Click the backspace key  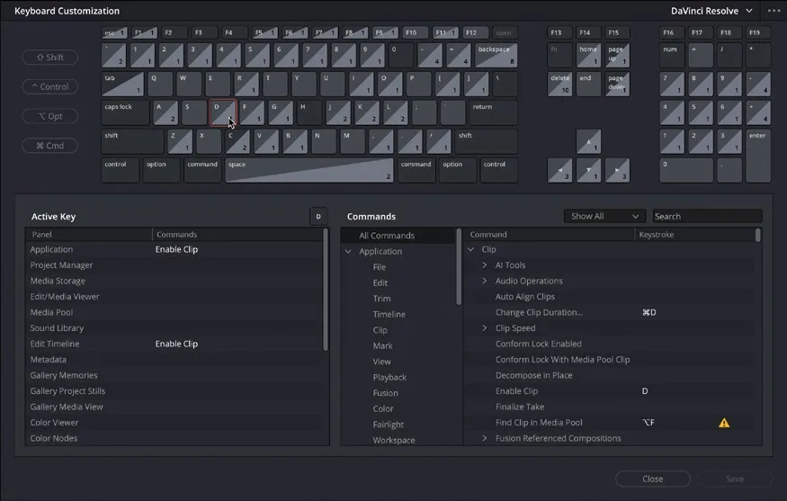[496, 55]
